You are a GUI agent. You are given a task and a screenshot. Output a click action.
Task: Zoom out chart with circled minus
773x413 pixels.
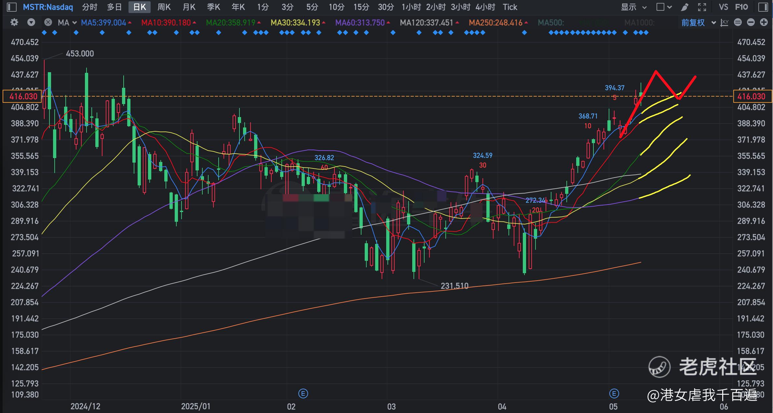click(751, 22)
